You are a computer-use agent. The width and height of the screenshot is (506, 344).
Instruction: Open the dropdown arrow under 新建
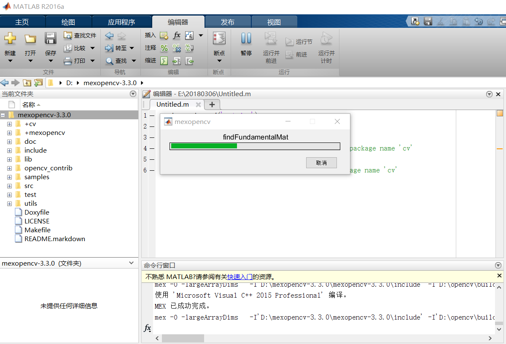tap(10, 61)
